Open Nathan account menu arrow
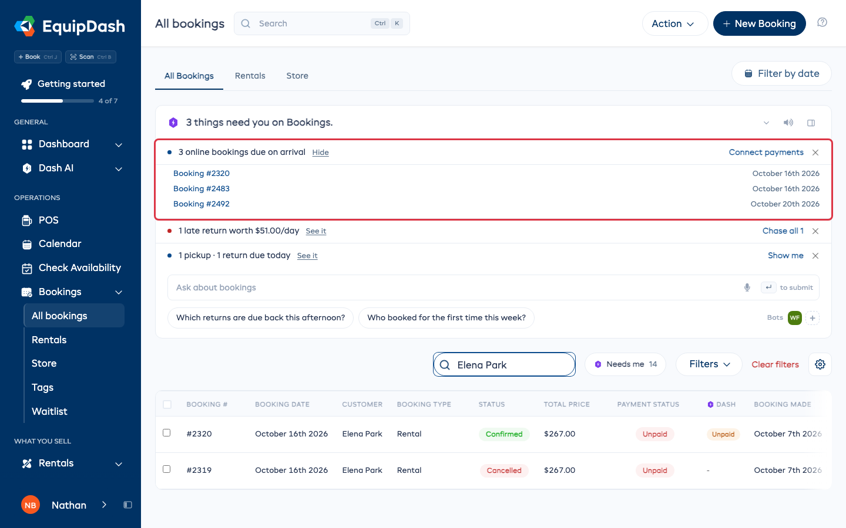Image resolution: width=846 pixels, height=528 pixels. tap(104, 505)
